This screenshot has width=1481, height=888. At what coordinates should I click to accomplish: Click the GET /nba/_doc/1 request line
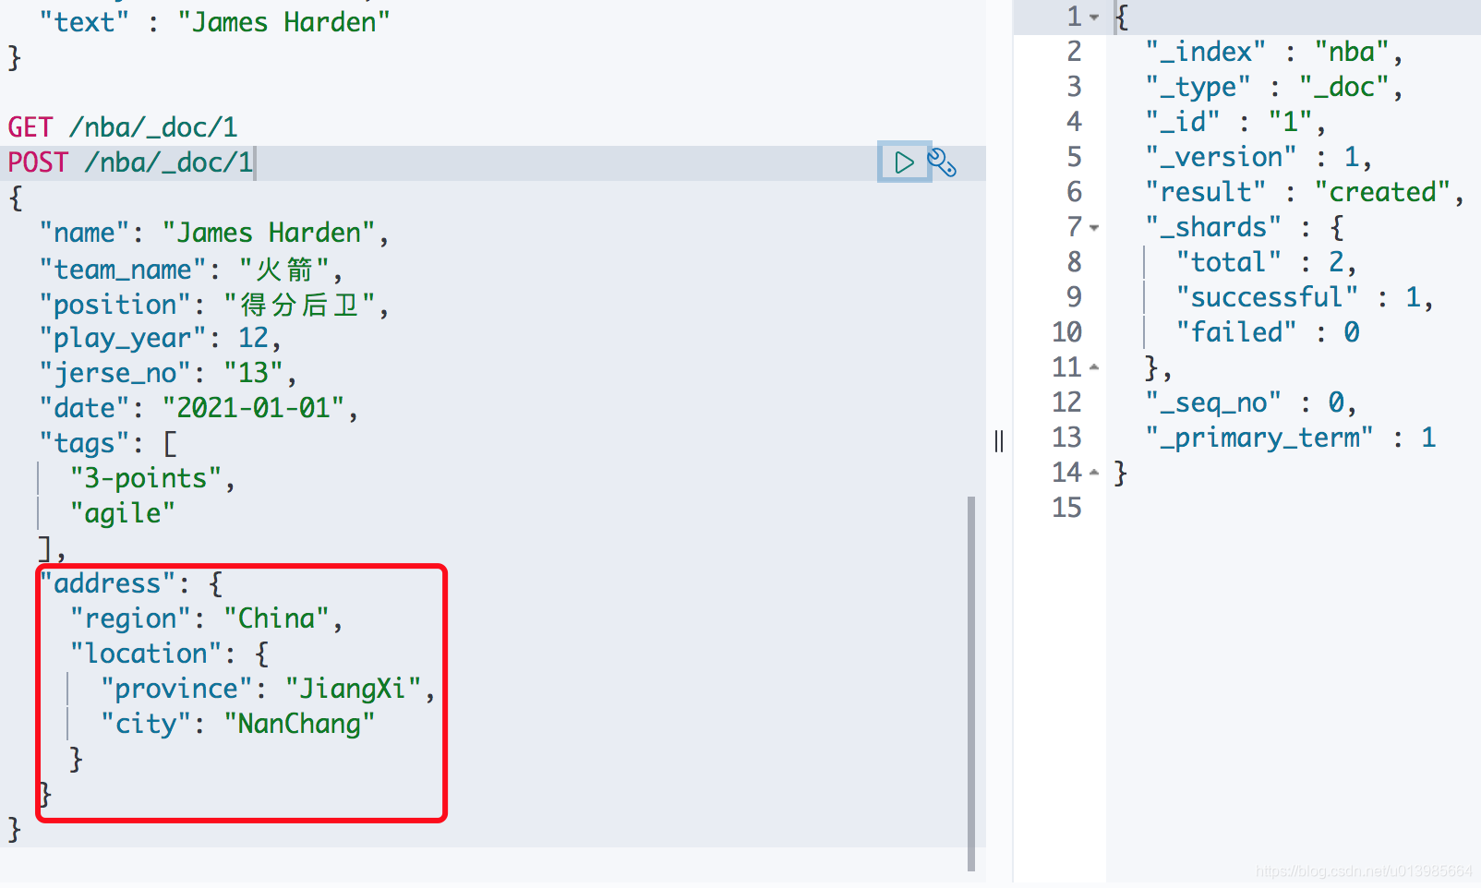click(123, 127)
